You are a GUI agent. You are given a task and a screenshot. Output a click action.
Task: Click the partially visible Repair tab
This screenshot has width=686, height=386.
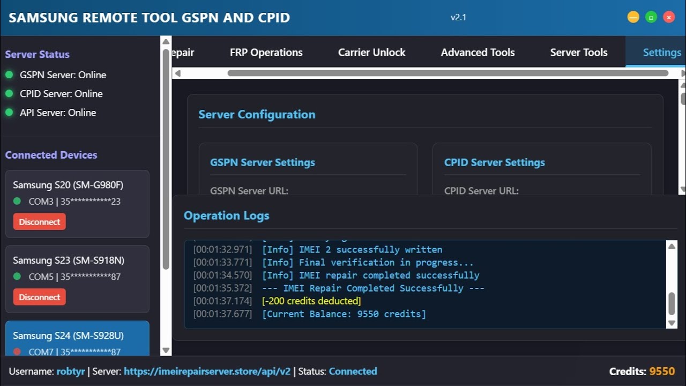[183, 53]
